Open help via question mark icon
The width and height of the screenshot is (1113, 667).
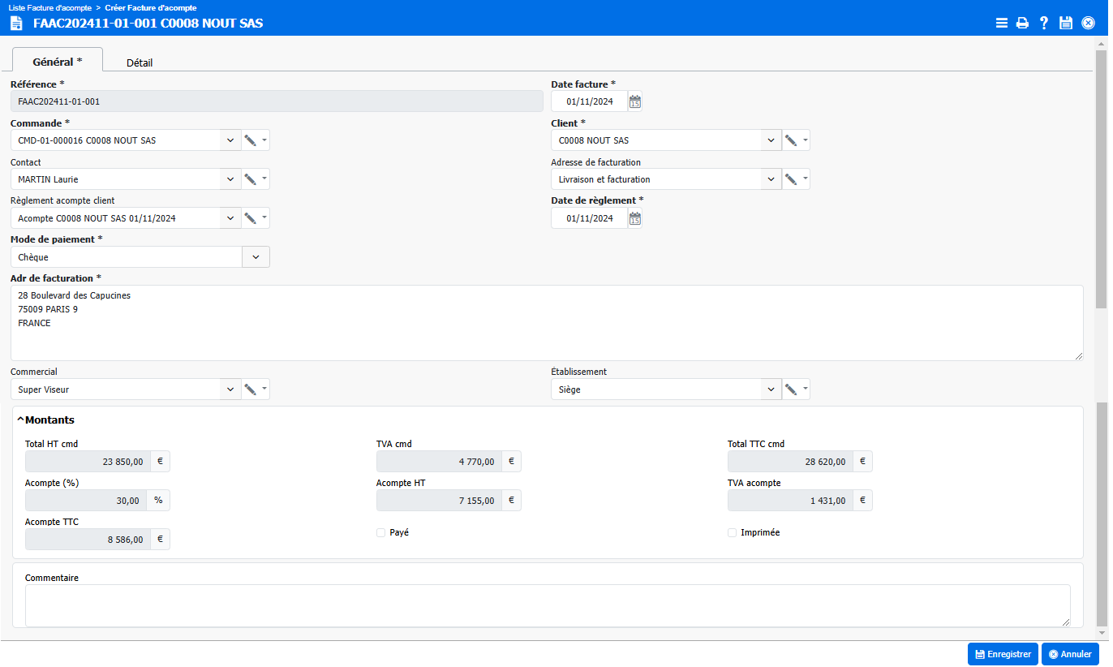1045,23
